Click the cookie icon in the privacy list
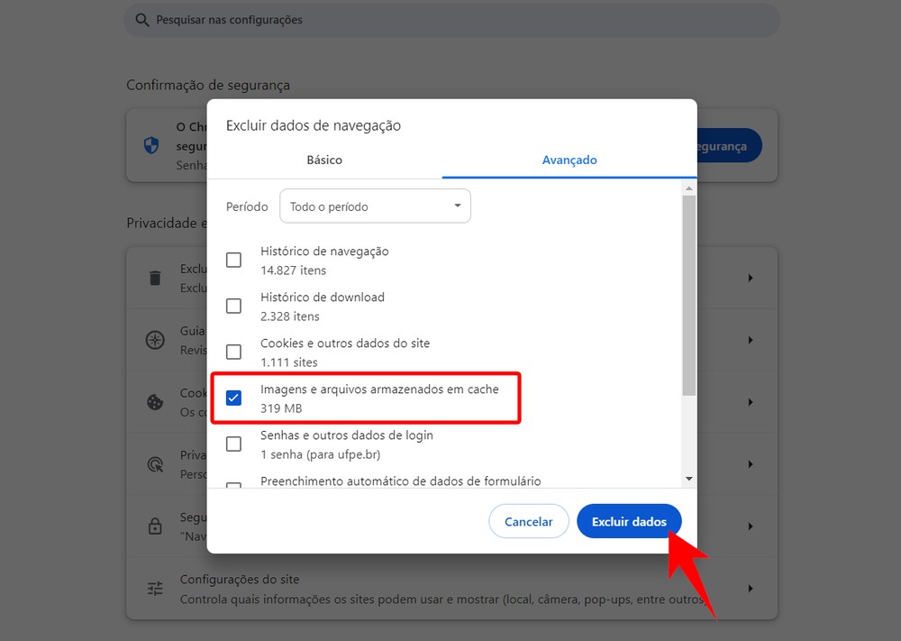 [x=153, y=402]
